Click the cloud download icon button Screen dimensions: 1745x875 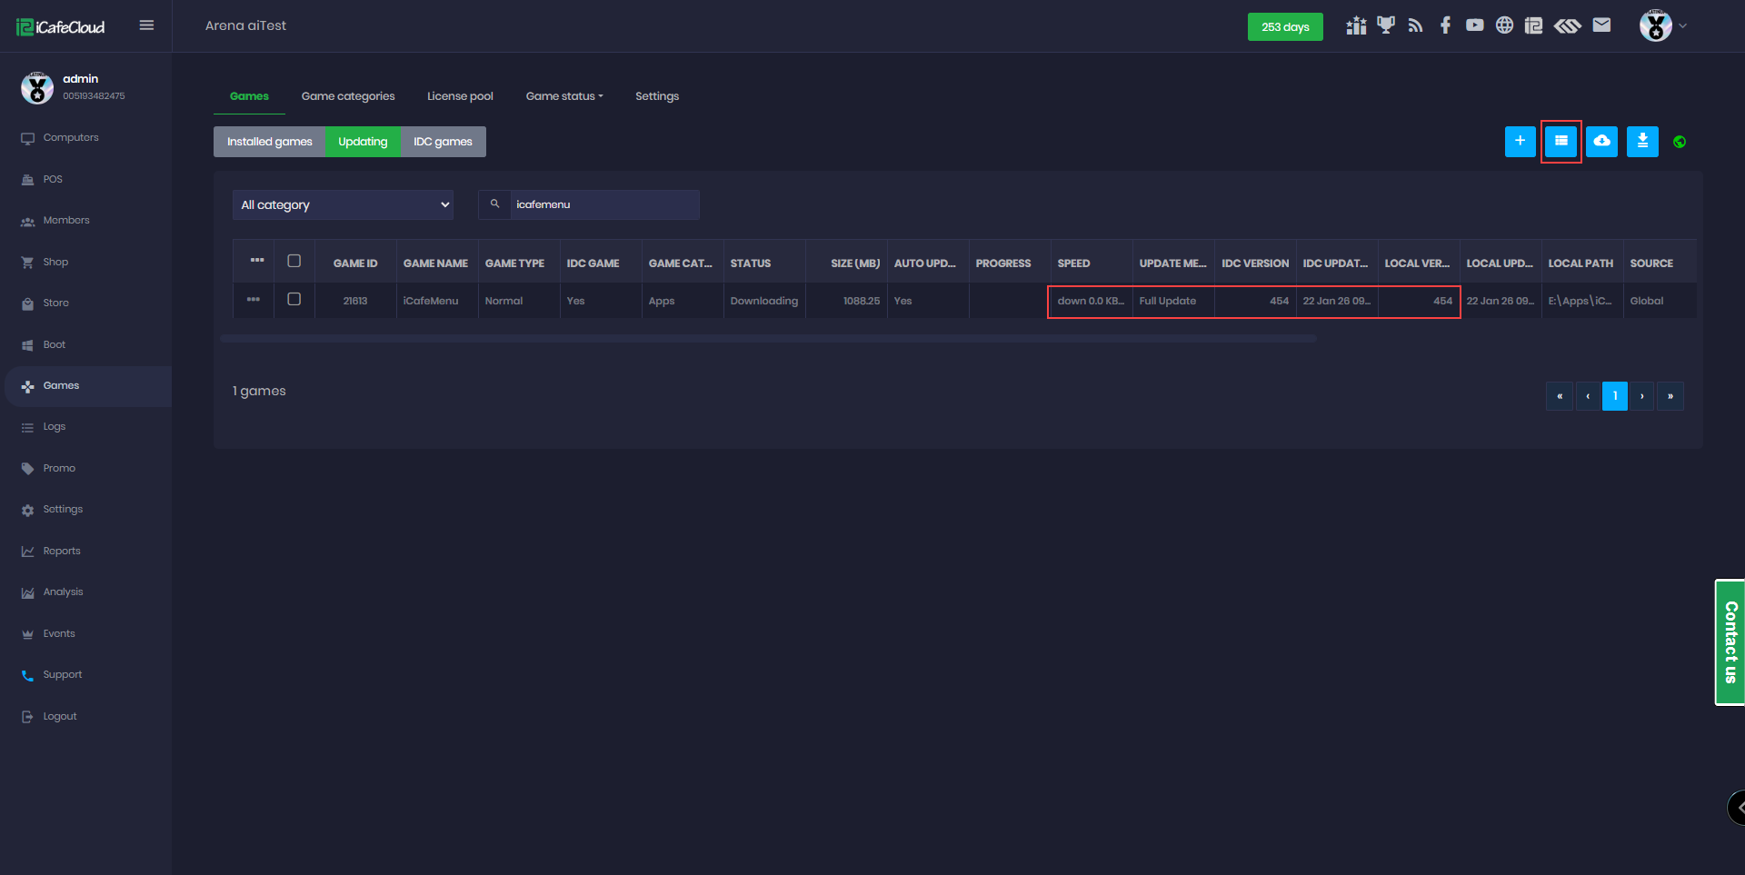point(1601,142)
